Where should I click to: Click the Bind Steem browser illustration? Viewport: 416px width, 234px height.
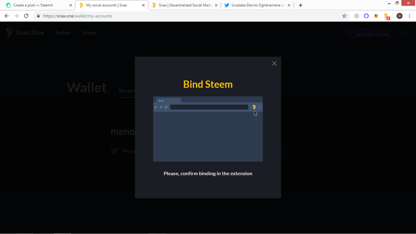point(208,129)
